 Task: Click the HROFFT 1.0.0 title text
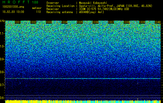pos(20,2)
